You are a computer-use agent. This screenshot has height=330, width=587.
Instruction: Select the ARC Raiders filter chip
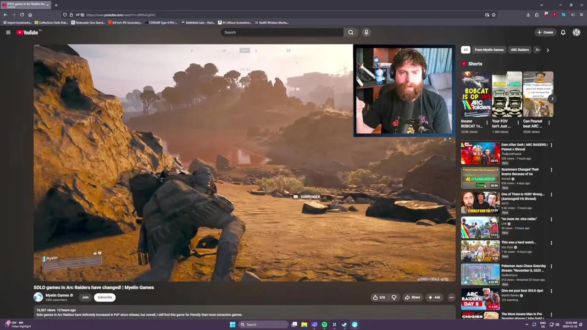pyautogui.click(x=520, y=49)
